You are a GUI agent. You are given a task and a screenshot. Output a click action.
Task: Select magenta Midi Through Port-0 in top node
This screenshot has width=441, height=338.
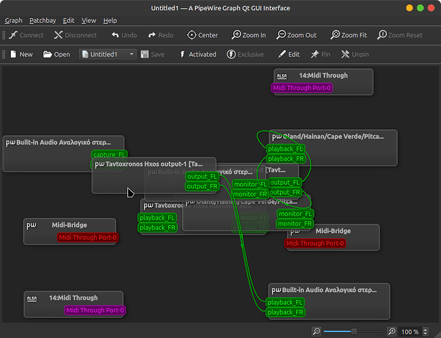(x=302, y=88)
